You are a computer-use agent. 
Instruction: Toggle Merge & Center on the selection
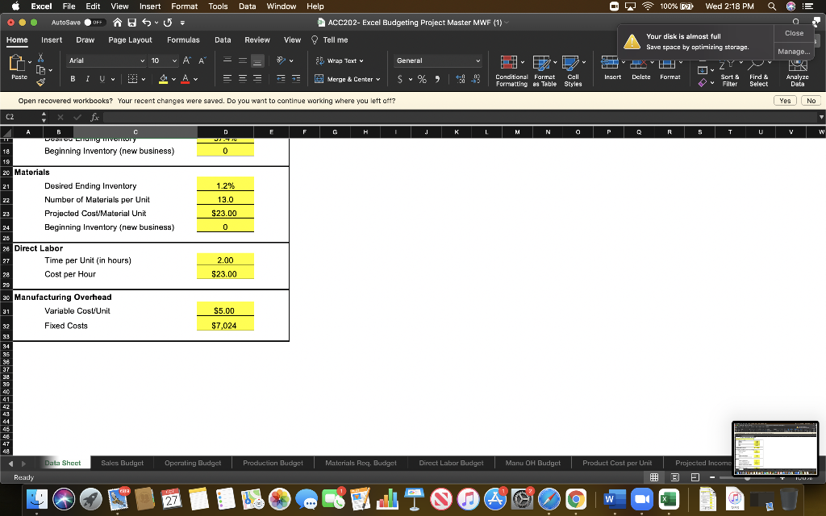tap(345, 79)
